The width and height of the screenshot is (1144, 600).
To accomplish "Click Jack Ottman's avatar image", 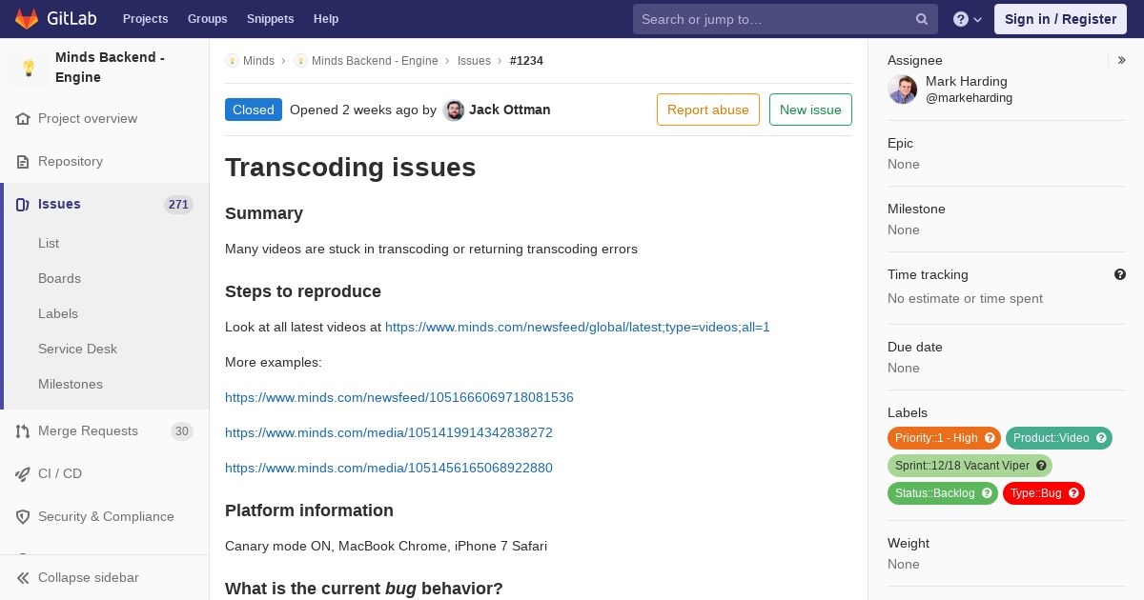I will [454, 110].
